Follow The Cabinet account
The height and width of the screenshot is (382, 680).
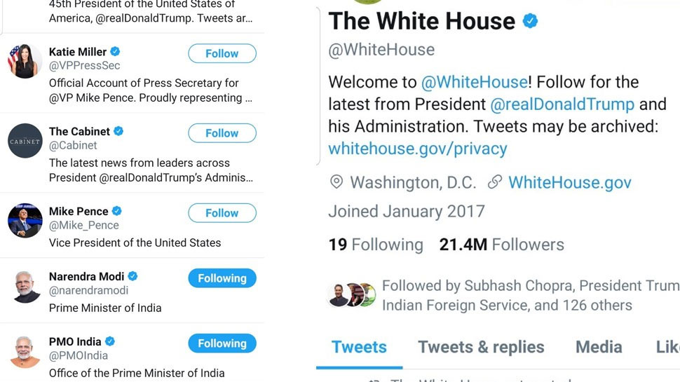222,133
